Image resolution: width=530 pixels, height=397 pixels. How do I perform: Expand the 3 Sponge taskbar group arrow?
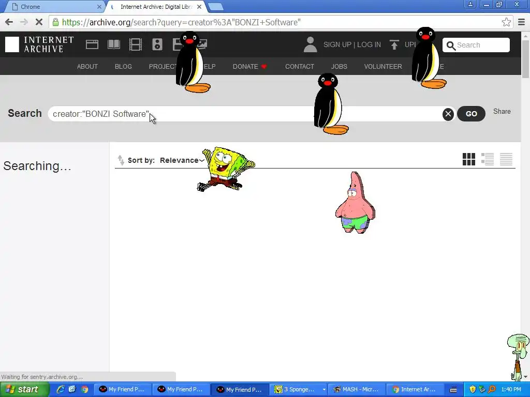(x=324, y=390)
